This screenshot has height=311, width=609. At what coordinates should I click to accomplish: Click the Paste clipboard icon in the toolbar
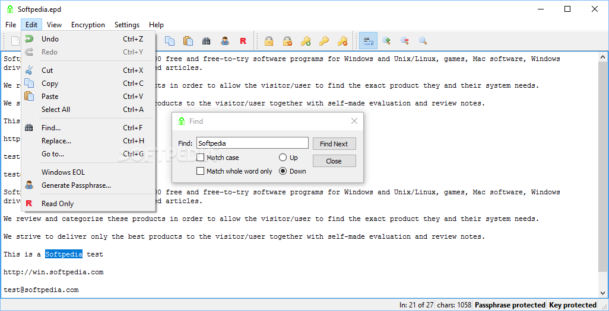coord(188,41)
